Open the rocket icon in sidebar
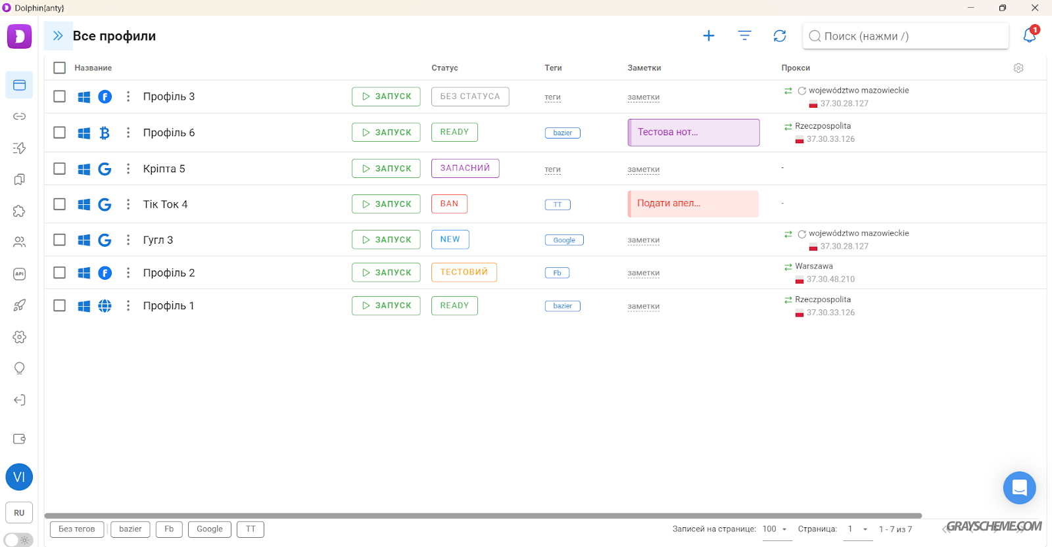Screen dimensions: 1052x547 pos(19,305)
